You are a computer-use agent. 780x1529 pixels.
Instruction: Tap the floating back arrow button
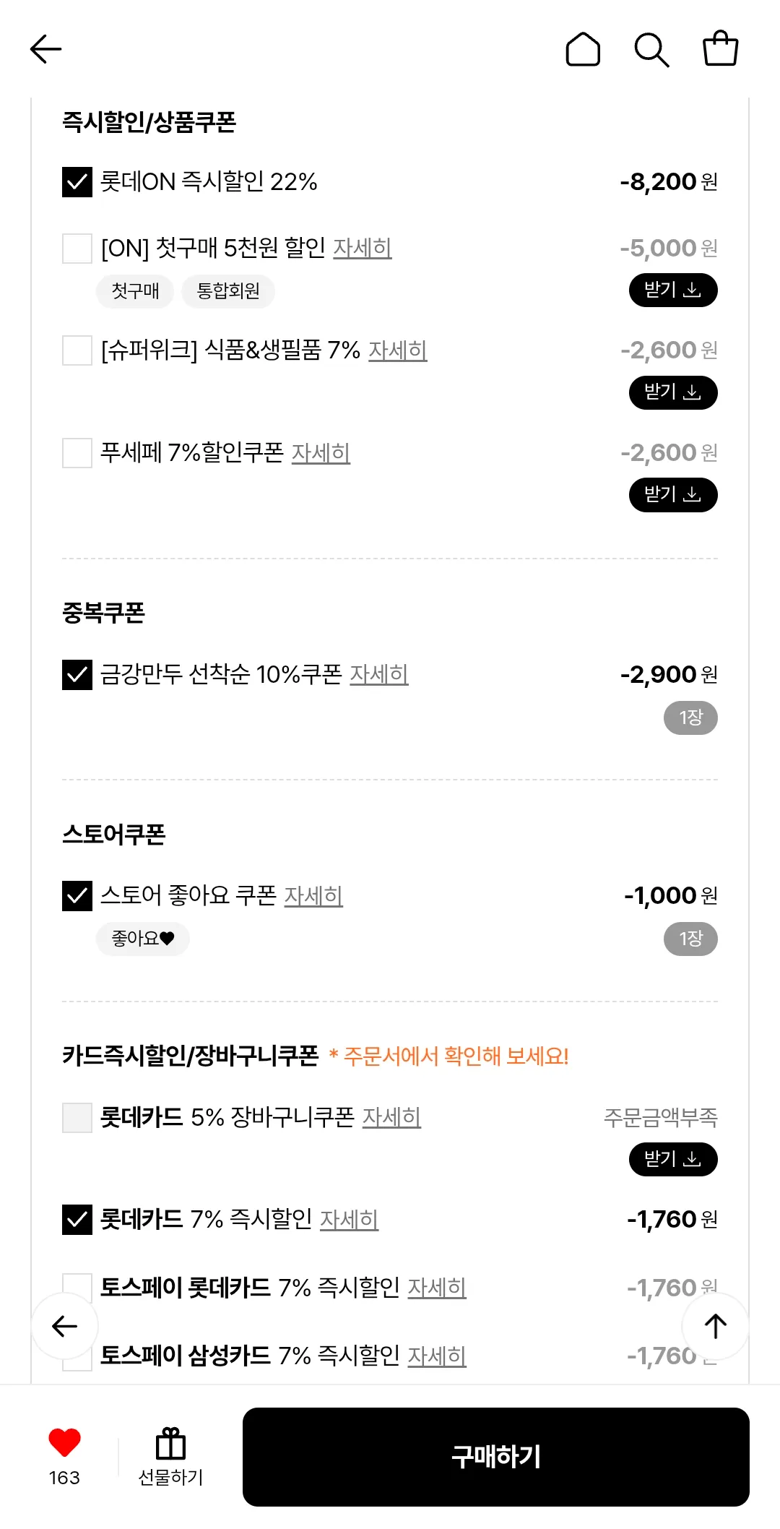tap(65, 1326)
